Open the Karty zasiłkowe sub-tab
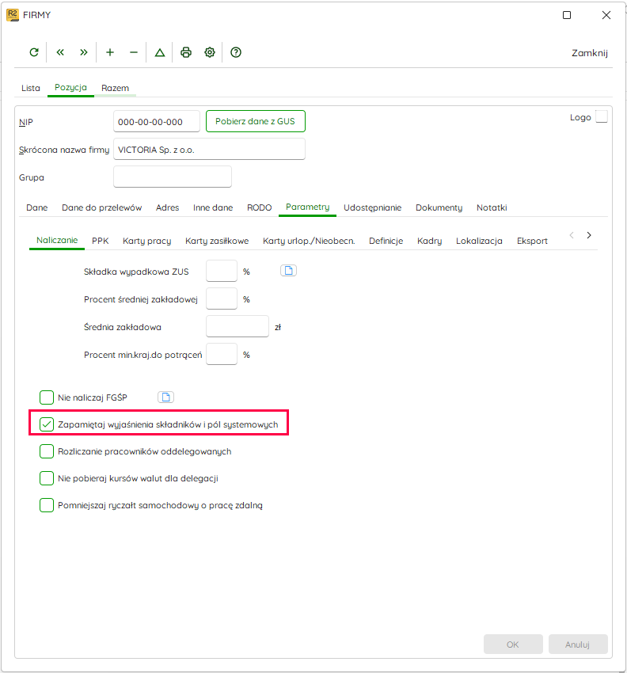This screenshot has height=673, width=627. coord(217,241)
